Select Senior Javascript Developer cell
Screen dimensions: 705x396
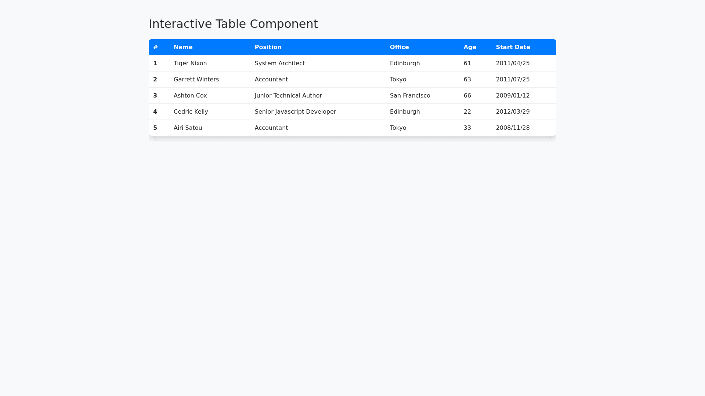click(x=295, y=111)
